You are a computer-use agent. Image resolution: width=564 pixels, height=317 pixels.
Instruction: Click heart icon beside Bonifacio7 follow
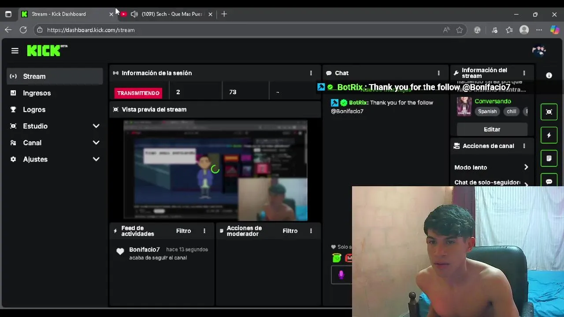[120, 251]
